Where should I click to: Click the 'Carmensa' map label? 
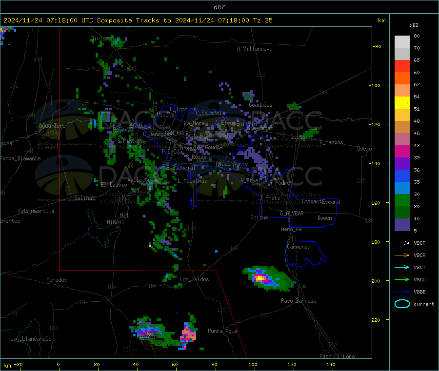pos(299,247)
